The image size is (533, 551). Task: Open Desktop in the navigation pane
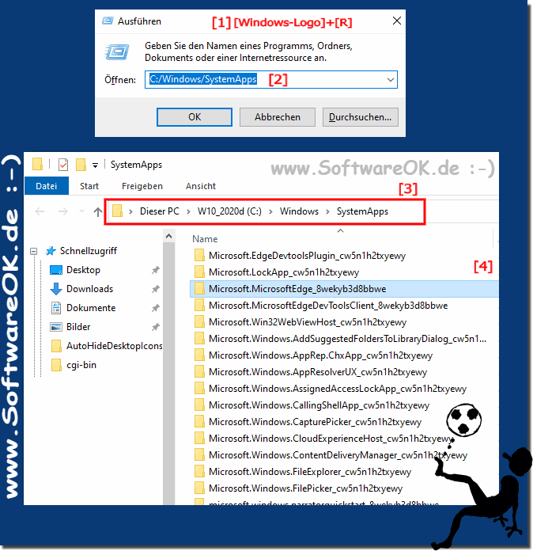pos(83,270)
